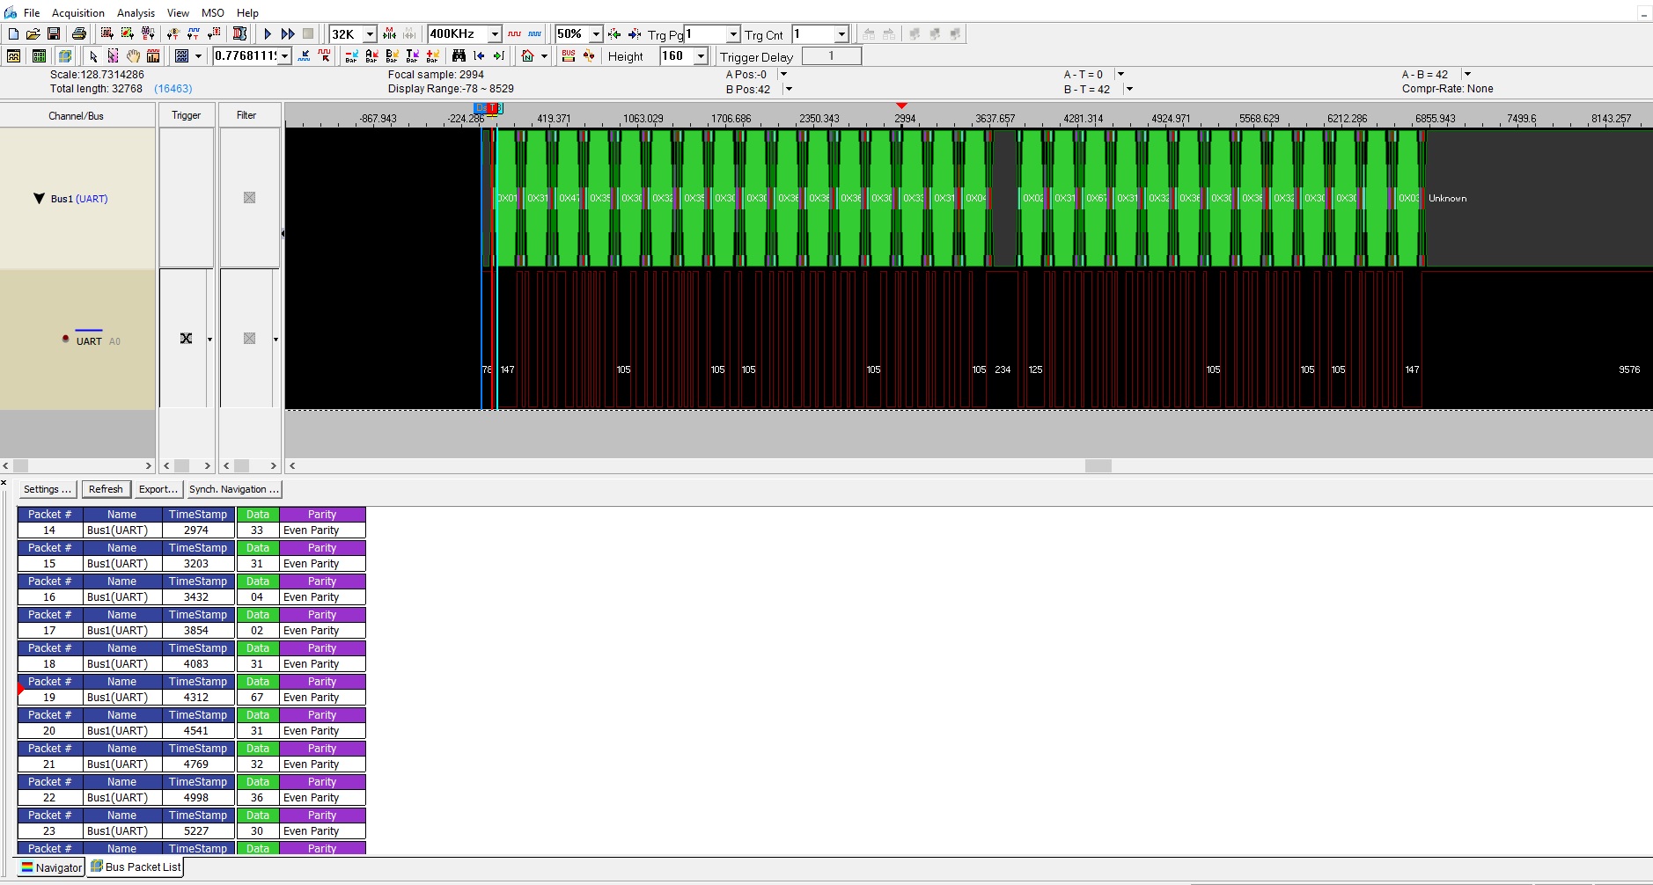This screenshot has width=1653, height=885.
Task: Click UART A0 trigger condition box
Action: [x=186, y=339]
